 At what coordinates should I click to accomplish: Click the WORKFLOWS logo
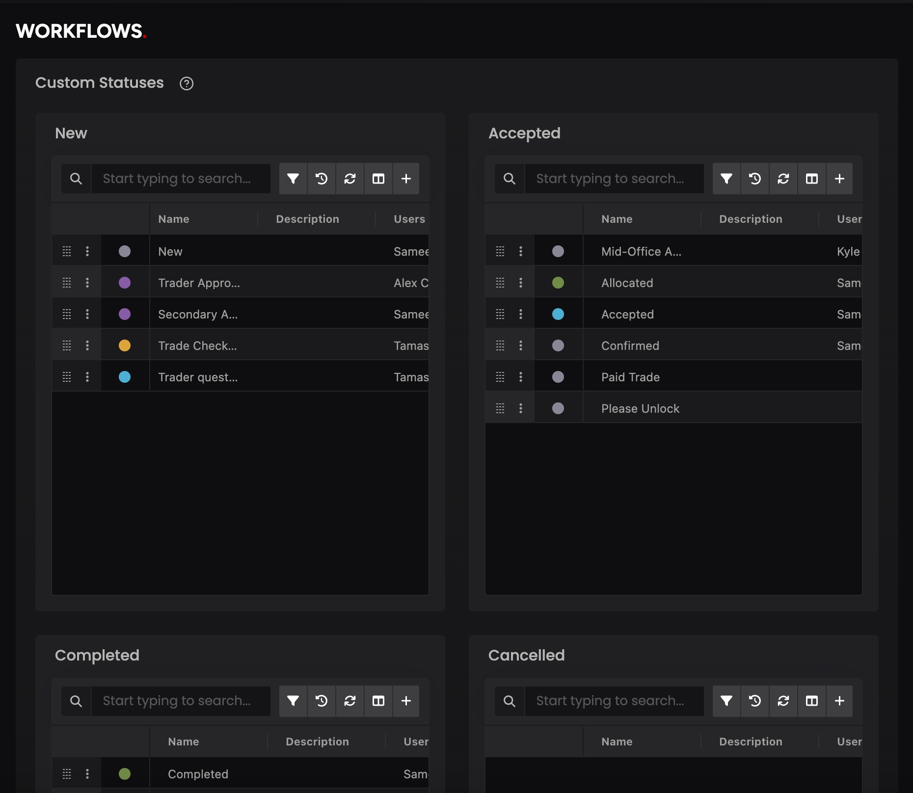pos(81,31)
